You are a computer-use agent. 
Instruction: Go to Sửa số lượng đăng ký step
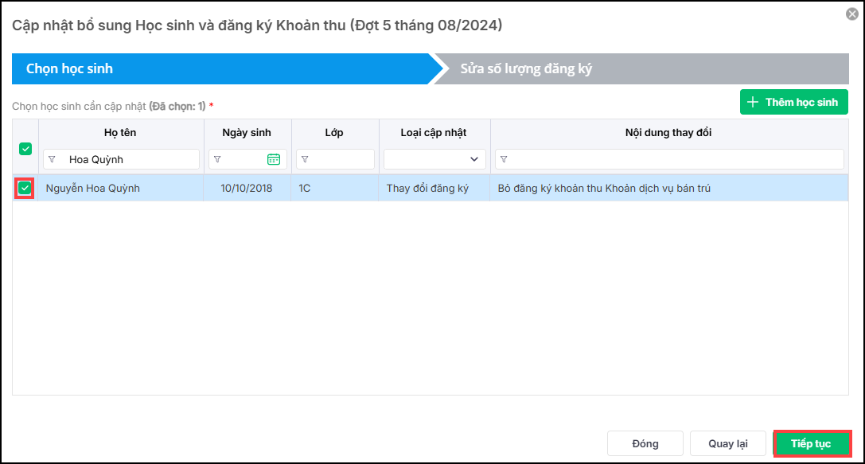click(526, 68)
